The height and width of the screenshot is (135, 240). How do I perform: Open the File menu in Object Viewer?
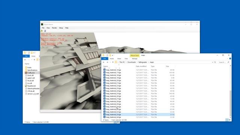tap(43, 28)
